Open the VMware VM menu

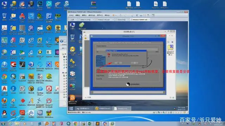pos(91,15)
